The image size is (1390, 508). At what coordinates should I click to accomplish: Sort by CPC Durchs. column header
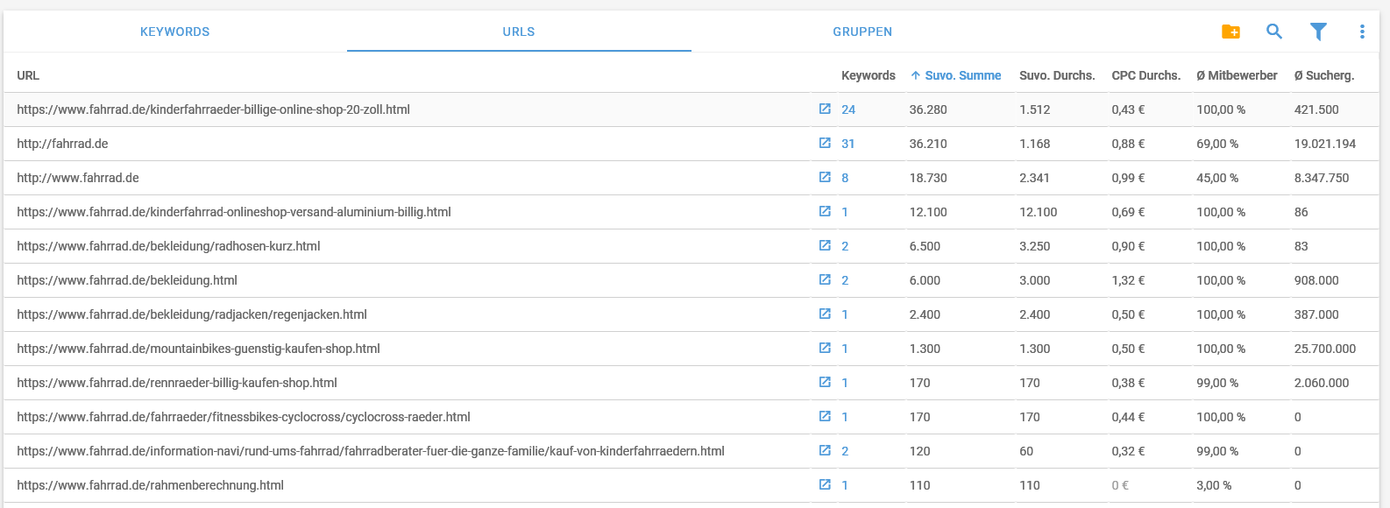[1146, 75]
